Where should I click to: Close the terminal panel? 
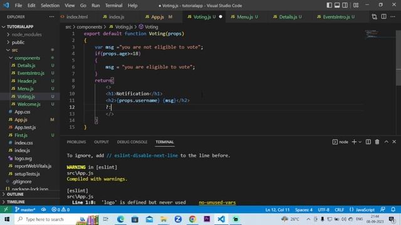(x=394, y=142)
